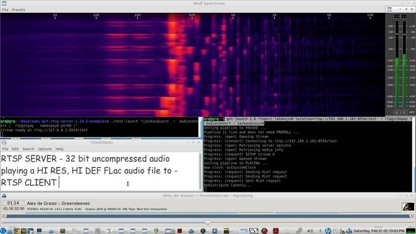Click the right peak readout above the meter
The height and width of the screenshot is (234, 416).
point(404,16)
